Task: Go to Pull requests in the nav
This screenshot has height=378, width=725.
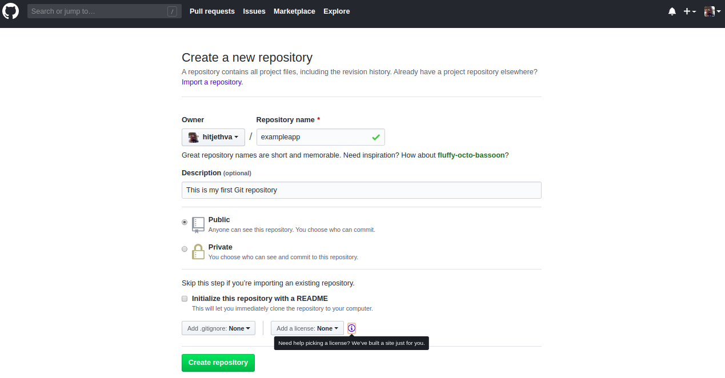Action: point(212,11)
